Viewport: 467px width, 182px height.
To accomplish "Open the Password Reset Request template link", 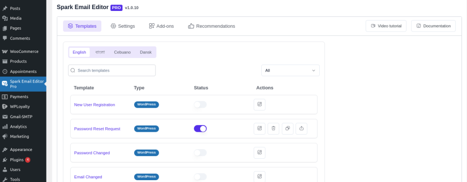I will 97,129.
